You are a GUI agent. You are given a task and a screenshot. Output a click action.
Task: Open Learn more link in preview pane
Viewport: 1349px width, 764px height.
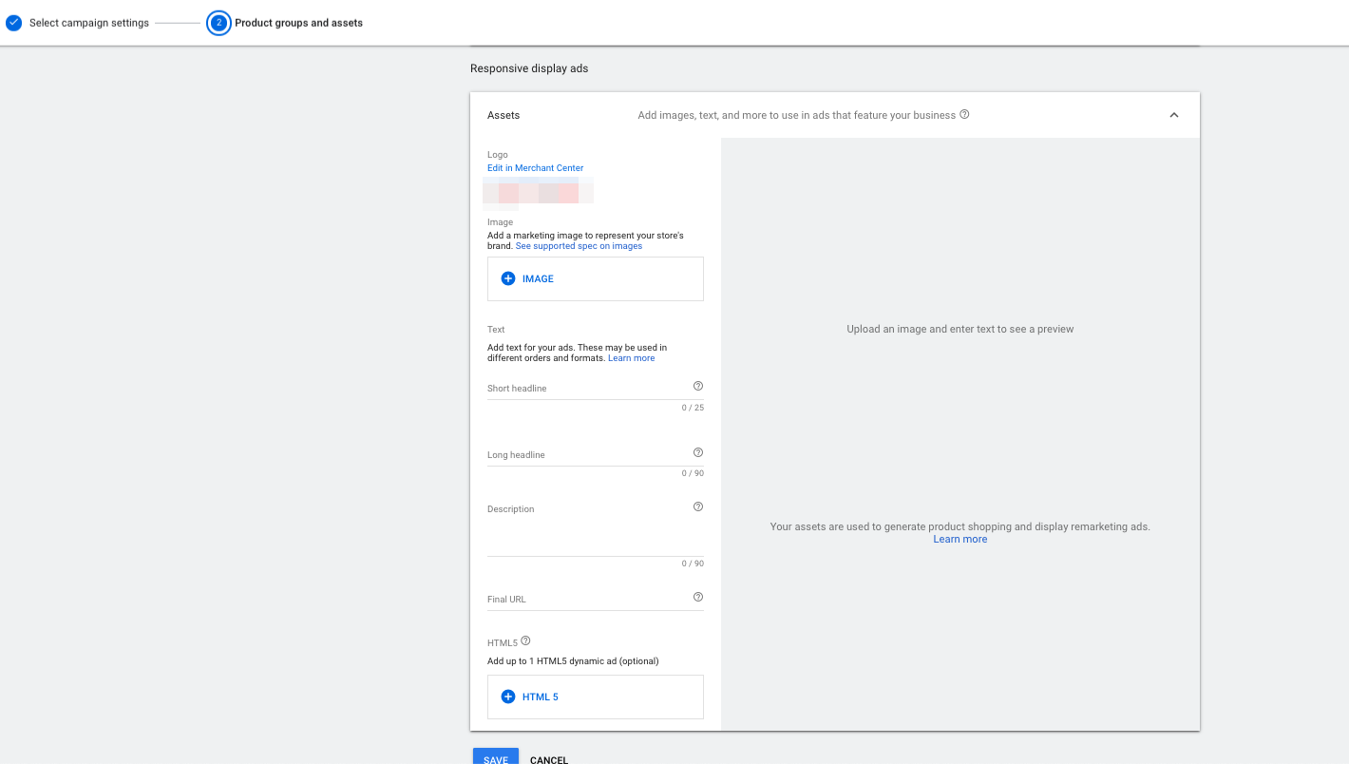point(959,539)
